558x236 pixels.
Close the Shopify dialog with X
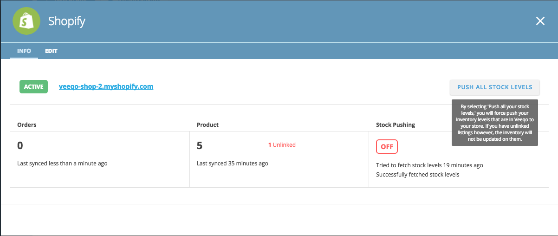pyautogui.click(x=540, y=21)
